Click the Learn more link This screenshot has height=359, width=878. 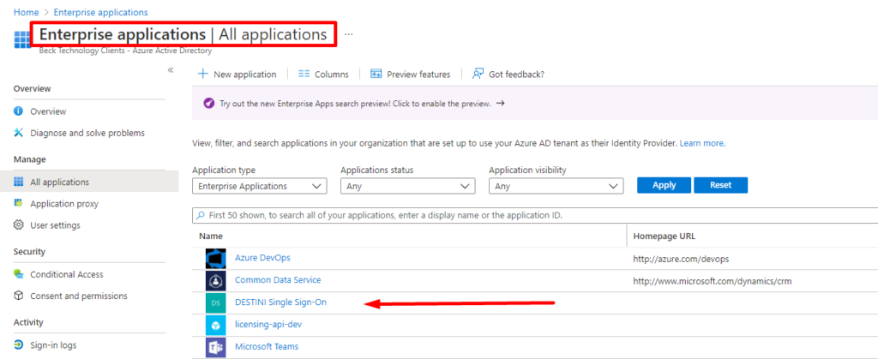[702, 143]
